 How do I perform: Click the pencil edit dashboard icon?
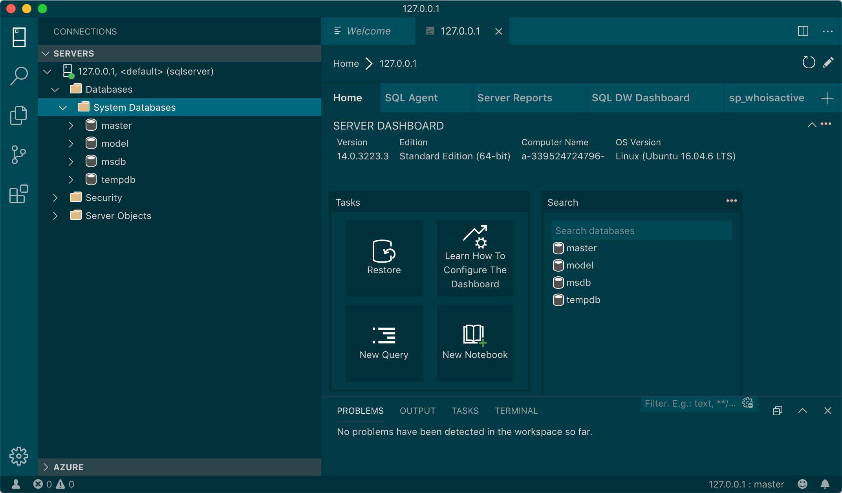coord(828,63)
